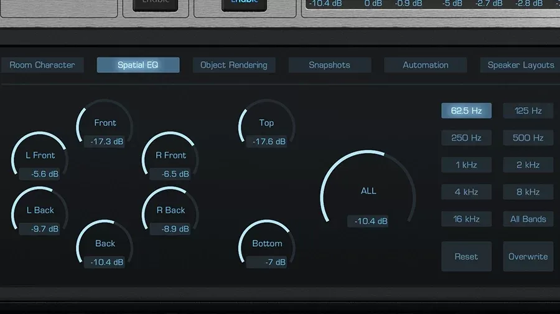Click the -0.9 dB readout in top strip
This screenshot has width=560, height=314.
(x=409, y=4)
